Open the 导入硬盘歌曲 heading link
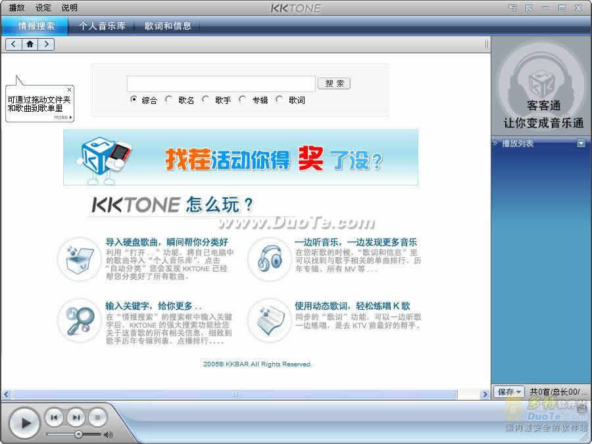The height and width of the screenshot is (444, 592). tap(166, 242)
